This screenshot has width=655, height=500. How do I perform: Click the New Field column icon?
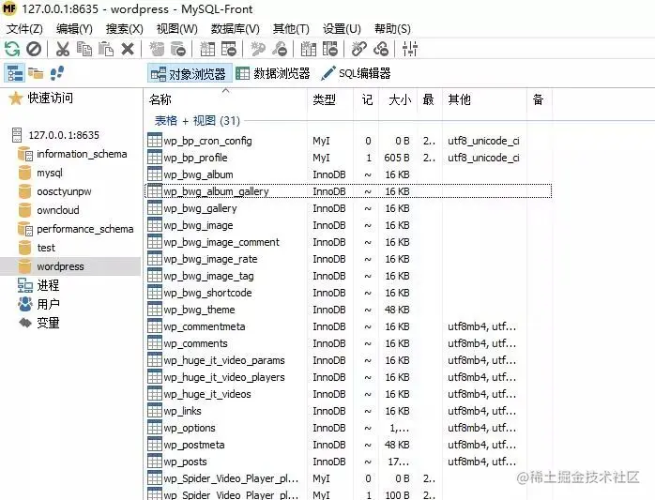coord(309,49)
